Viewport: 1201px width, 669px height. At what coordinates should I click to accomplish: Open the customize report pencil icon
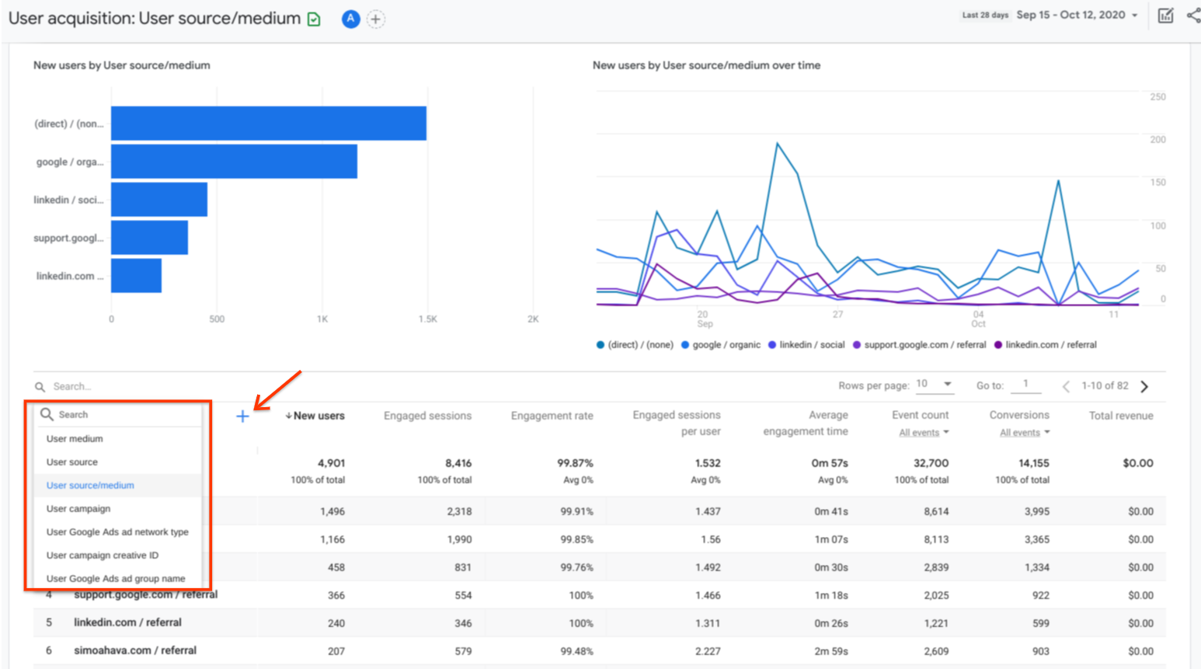point(1165,16)
